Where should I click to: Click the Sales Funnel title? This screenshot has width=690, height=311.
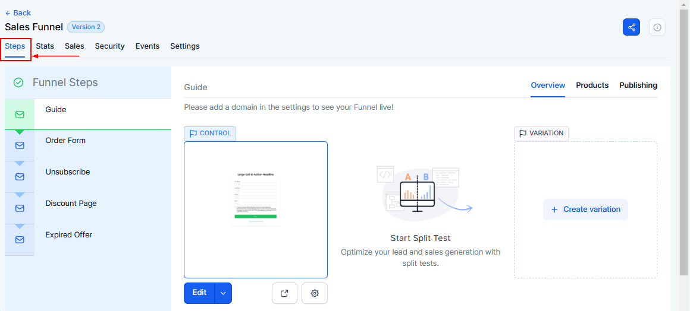click(34, 27)
